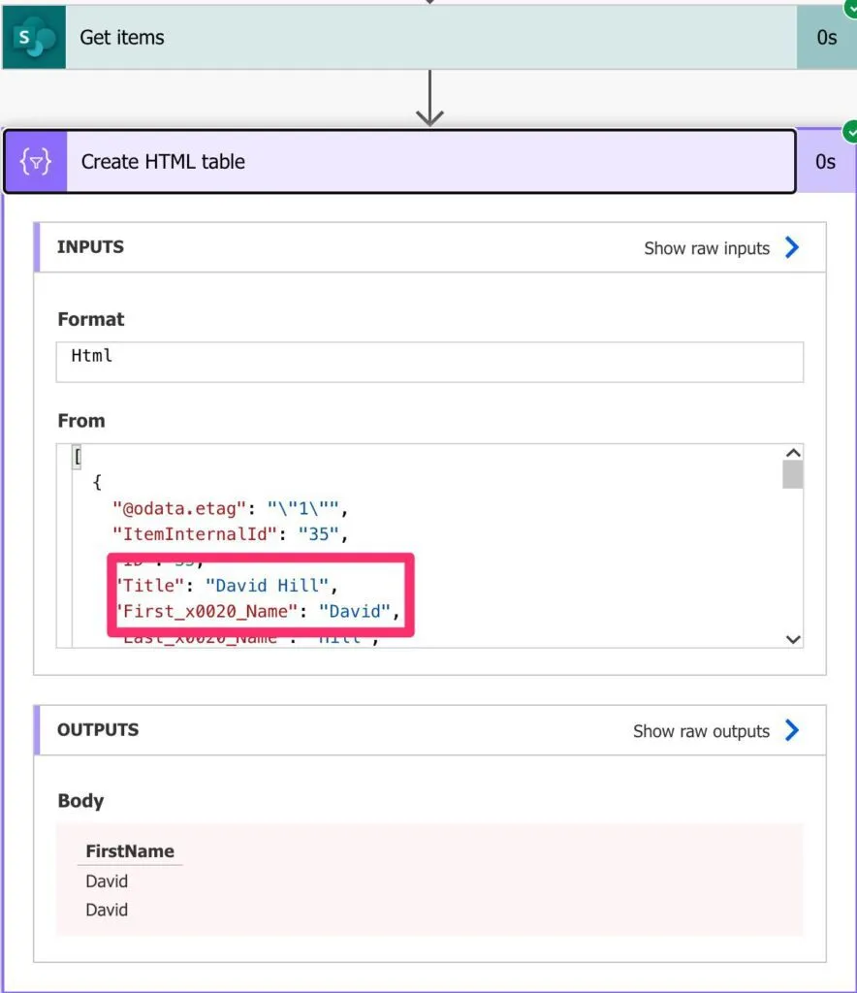
Task: Open Show raw inputs link
Action: click(706, 248)
